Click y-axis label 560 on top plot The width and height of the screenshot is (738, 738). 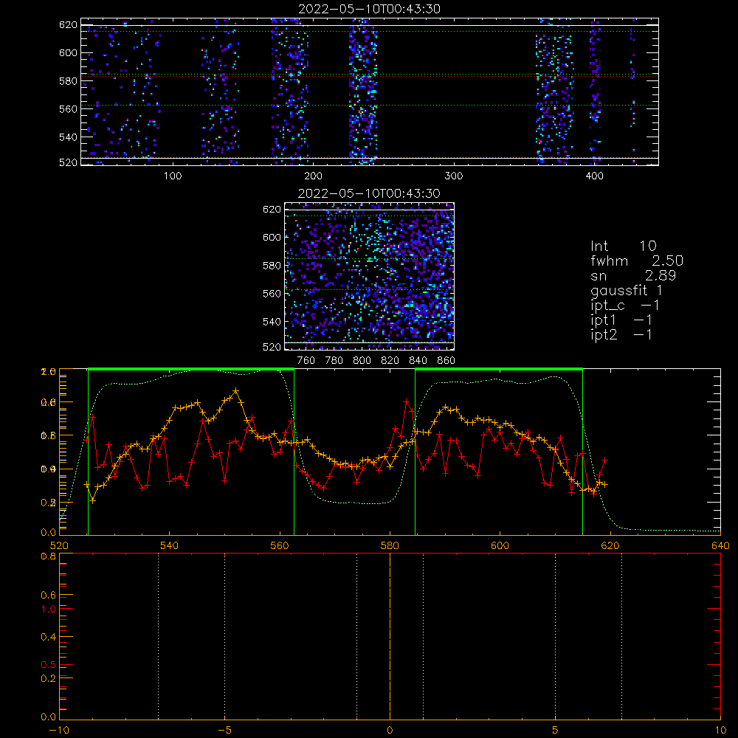pos(68,109)
